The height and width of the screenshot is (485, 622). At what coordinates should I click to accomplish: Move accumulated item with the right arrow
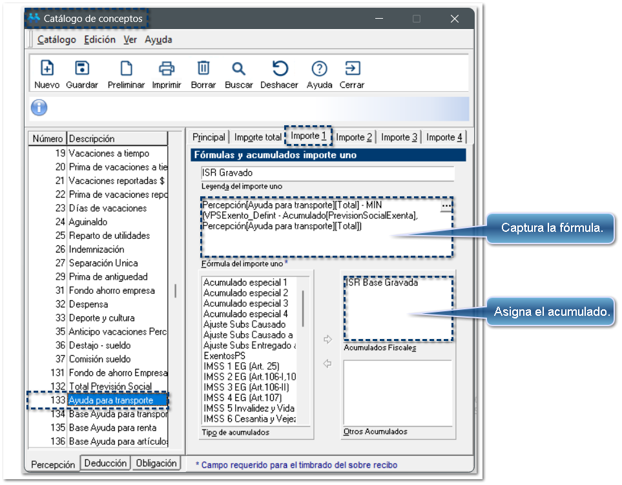pos(327,339)
